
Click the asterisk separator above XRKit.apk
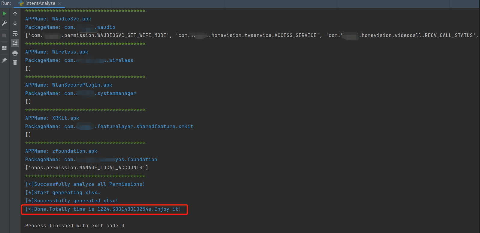pyautogui.click(x=85, y=110)
